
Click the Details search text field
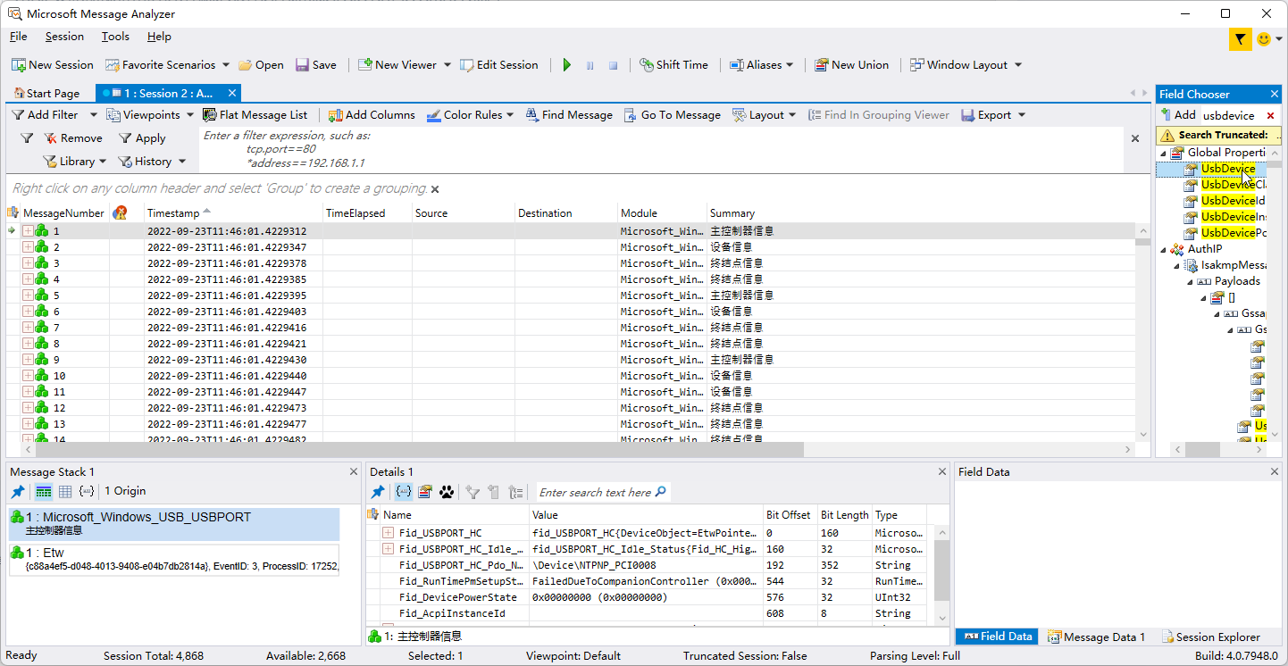(x=596, y=492)
